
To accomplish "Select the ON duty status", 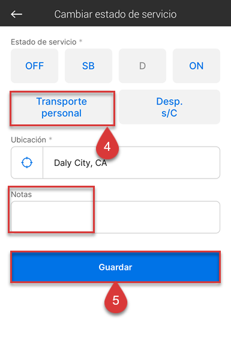I will pyautogui.click(x=196, y=66).
